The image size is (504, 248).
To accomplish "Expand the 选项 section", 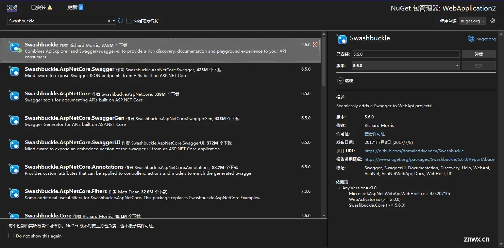I will point(340,80).
